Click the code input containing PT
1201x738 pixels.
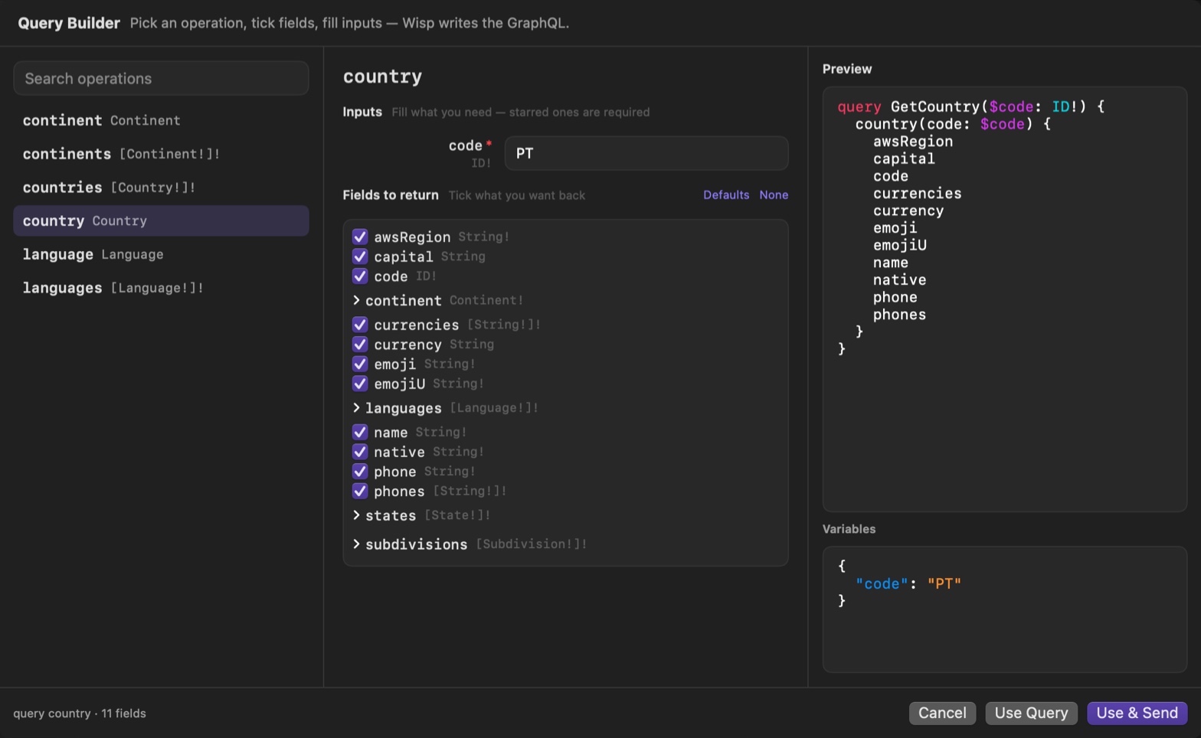tap(646, 153)
